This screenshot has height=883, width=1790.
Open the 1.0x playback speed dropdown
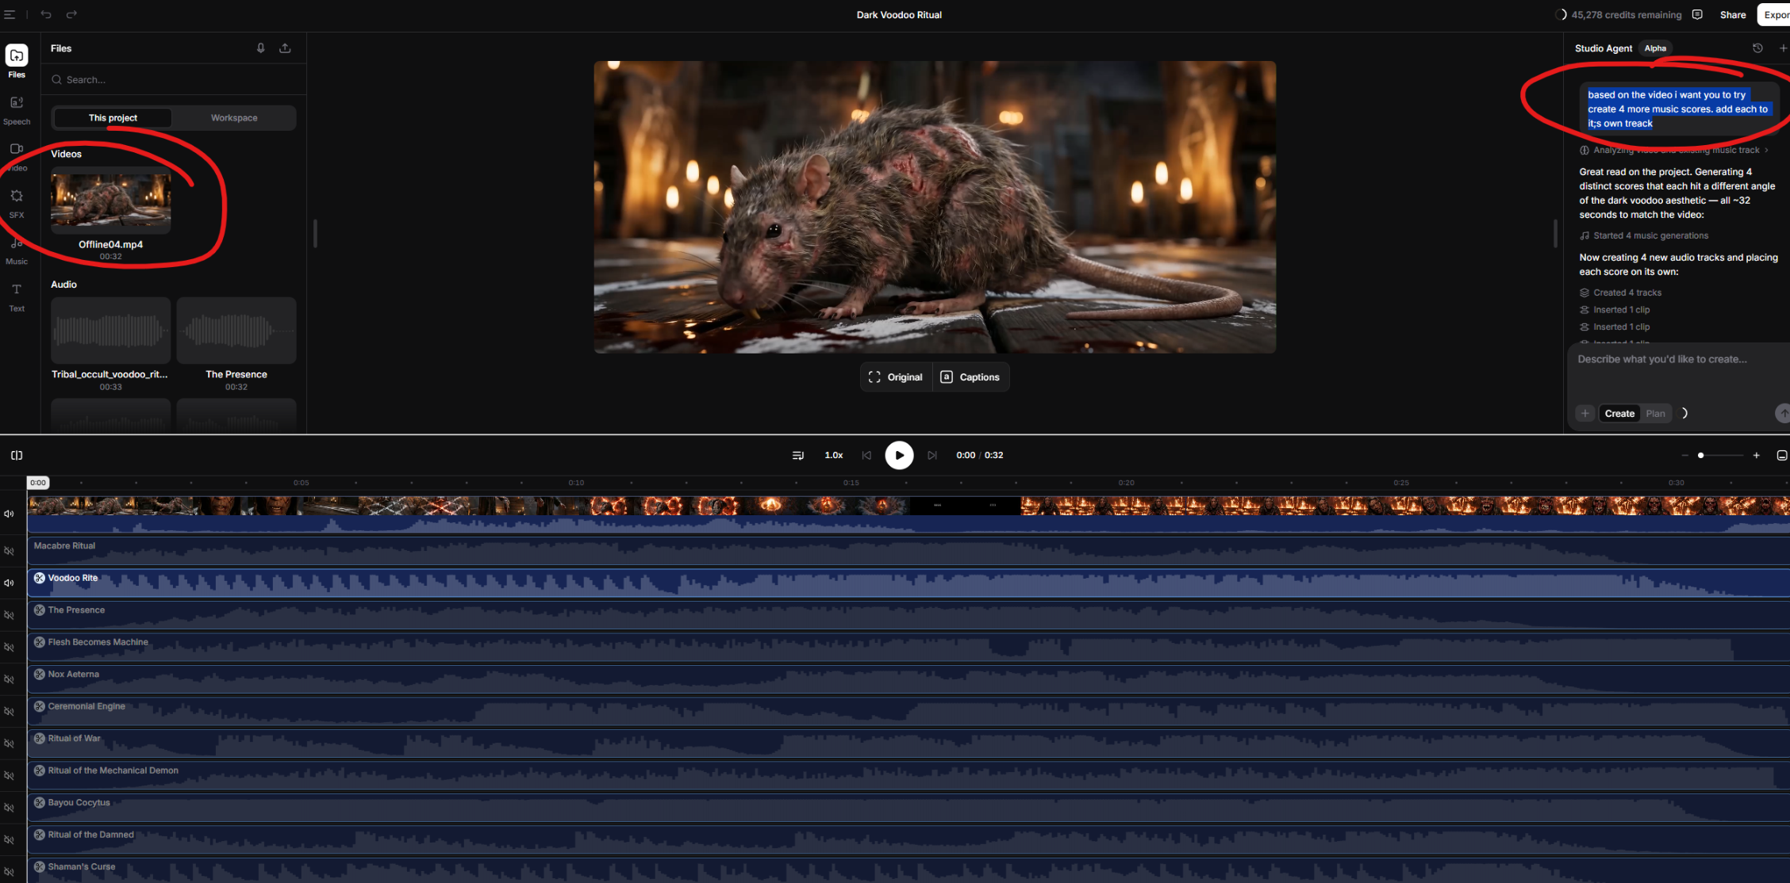click(x=833, y=455)
